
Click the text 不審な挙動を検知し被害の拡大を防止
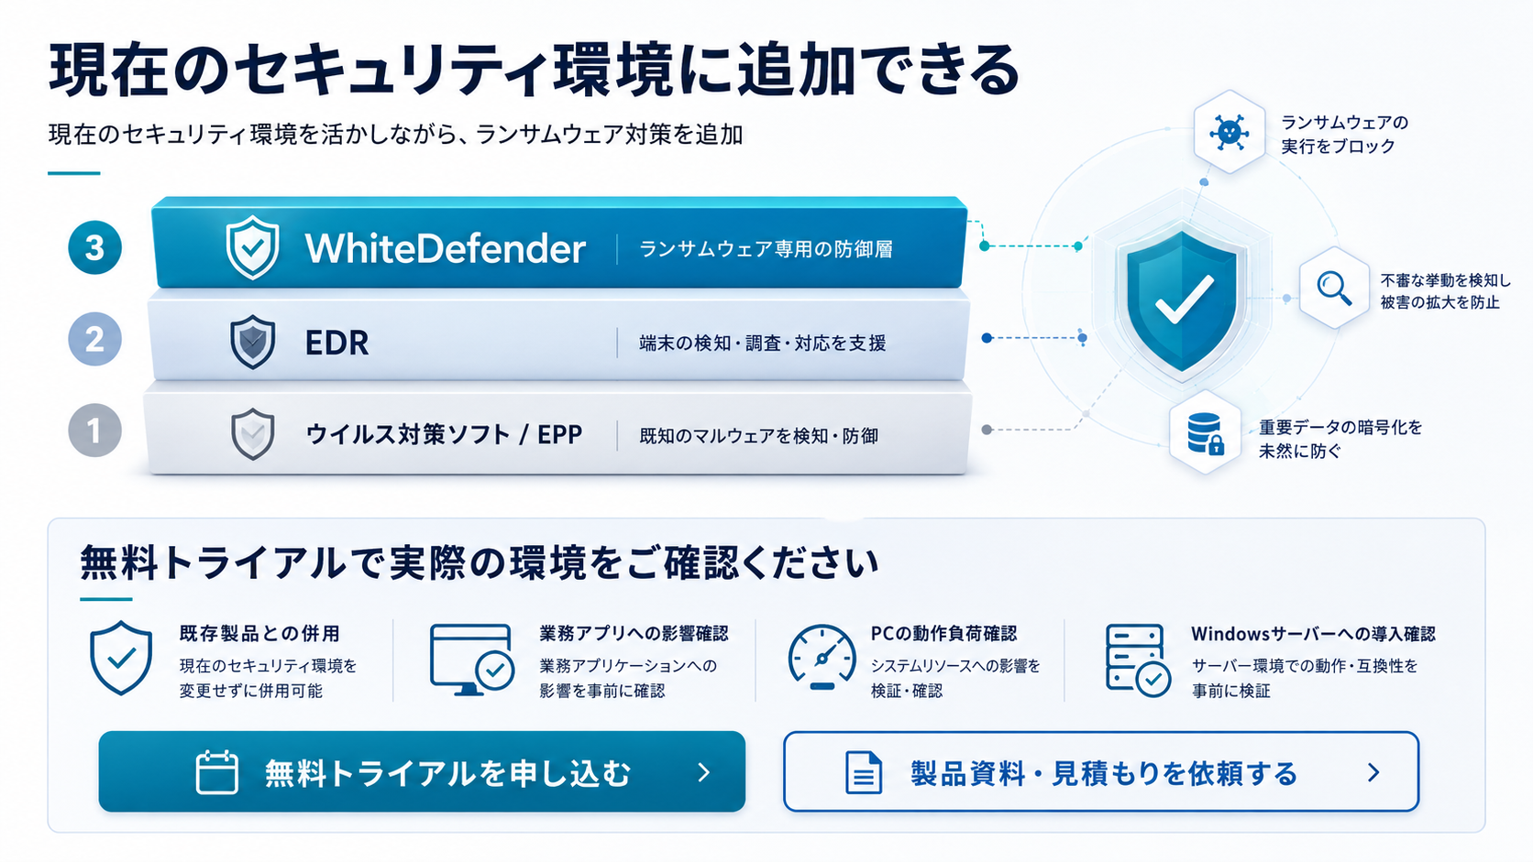(x=1446, y=291)
